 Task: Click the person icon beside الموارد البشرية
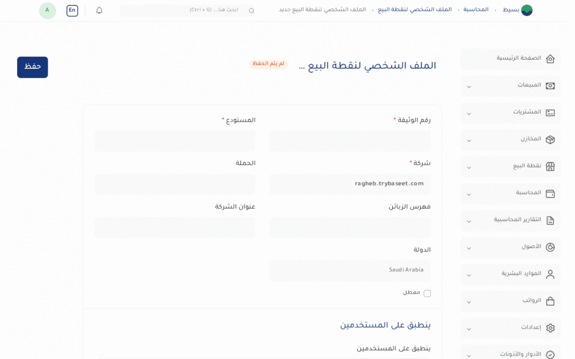click(x=550, y=274)
